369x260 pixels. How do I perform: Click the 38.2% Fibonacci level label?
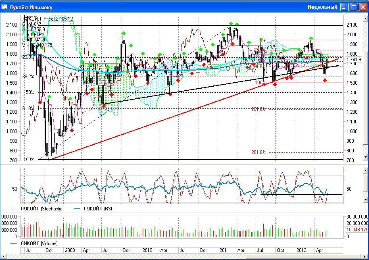(28, 77)
